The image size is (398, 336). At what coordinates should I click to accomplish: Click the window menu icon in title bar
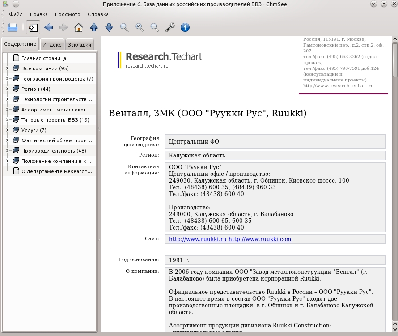click(5, 4)
